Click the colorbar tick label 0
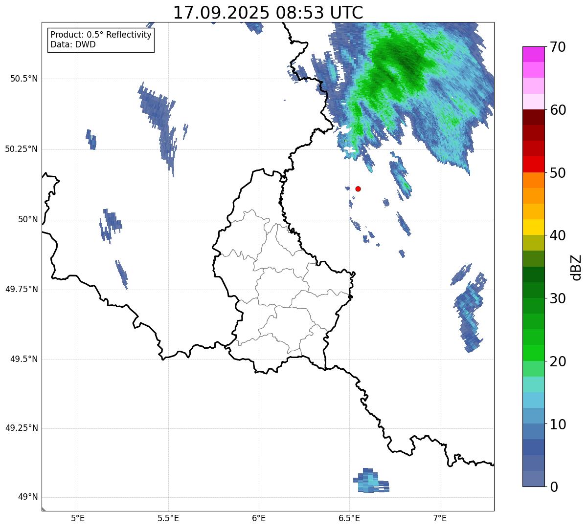This screenshot has width=588, height=528. coord(553,487)
